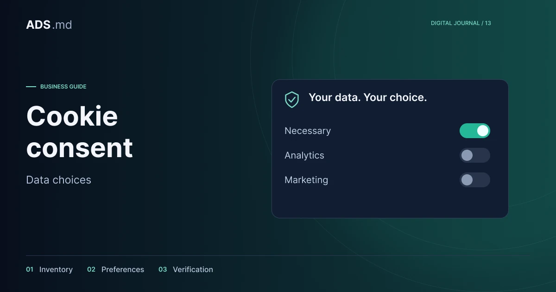Screen dimensions: 556x292
Task: Click the Marketing label text
Action: 306,180
